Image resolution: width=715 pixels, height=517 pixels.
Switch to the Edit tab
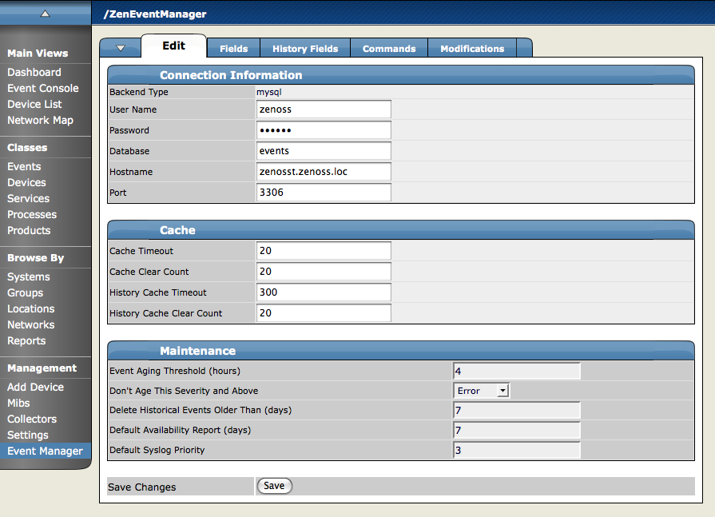(173, 46)
